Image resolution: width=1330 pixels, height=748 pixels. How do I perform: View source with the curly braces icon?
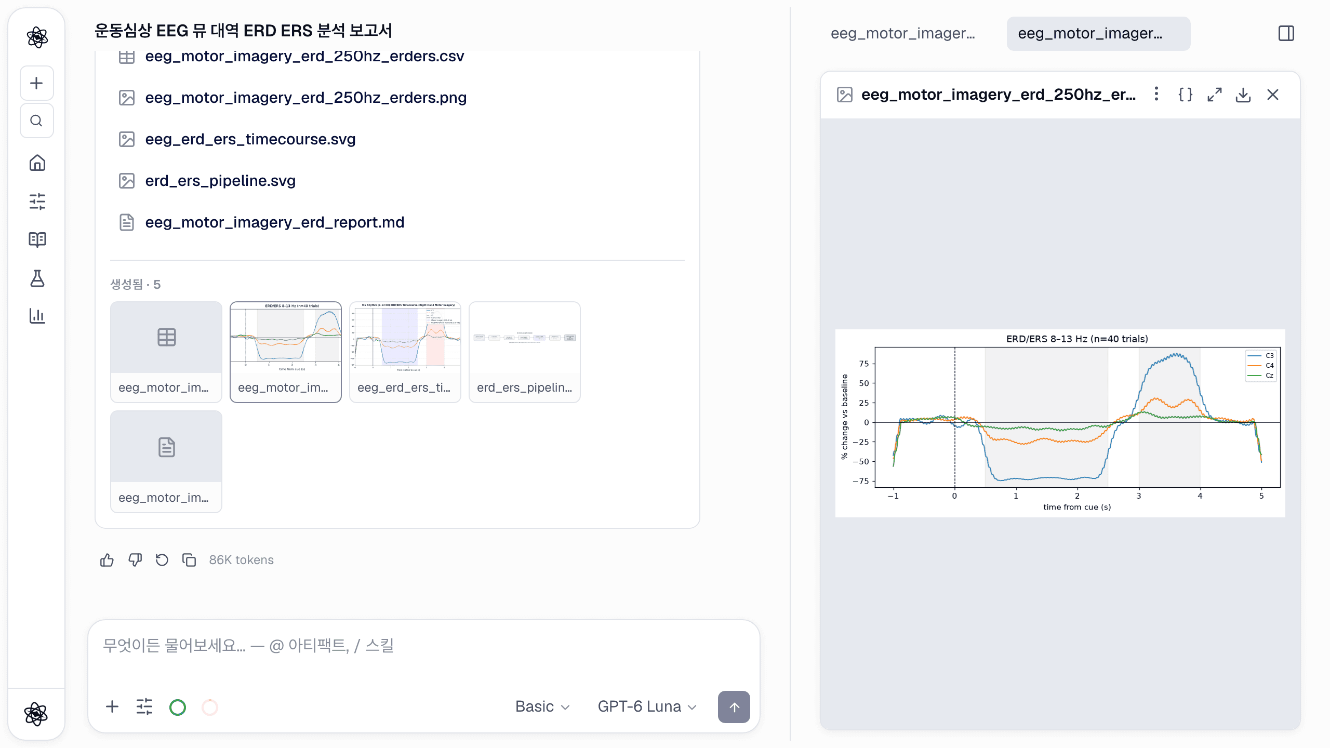pyautogui.click(x=1185, y=95)
